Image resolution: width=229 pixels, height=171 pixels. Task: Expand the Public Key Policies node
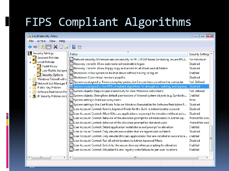point(30,88)
